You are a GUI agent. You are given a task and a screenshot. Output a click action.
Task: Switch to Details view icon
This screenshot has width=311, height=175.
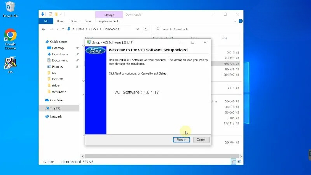pyautogui.click(x=234, y=162)
